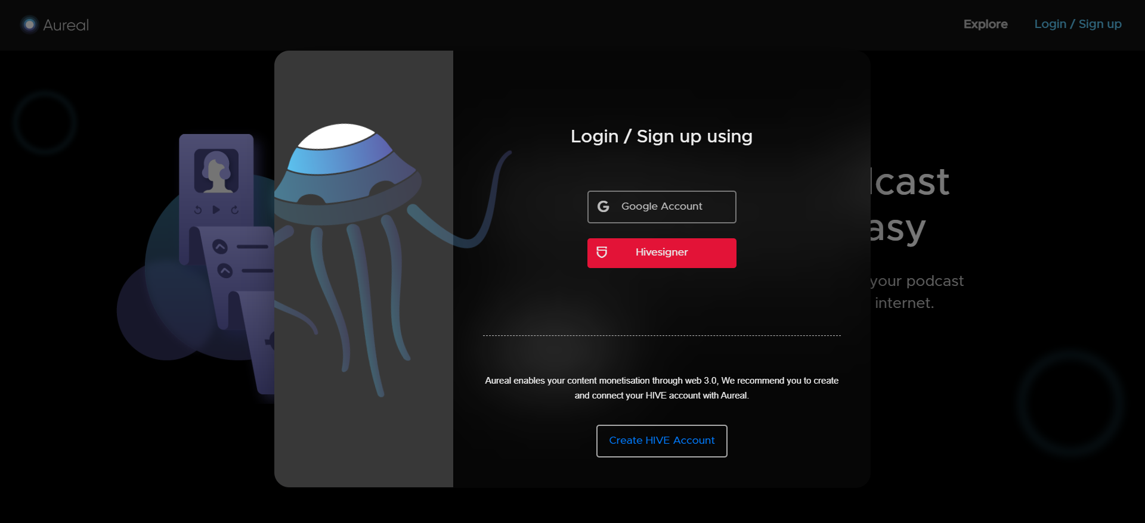Click the Google G icon
The width and height of the screenshot is (1145, 523).
604,206
